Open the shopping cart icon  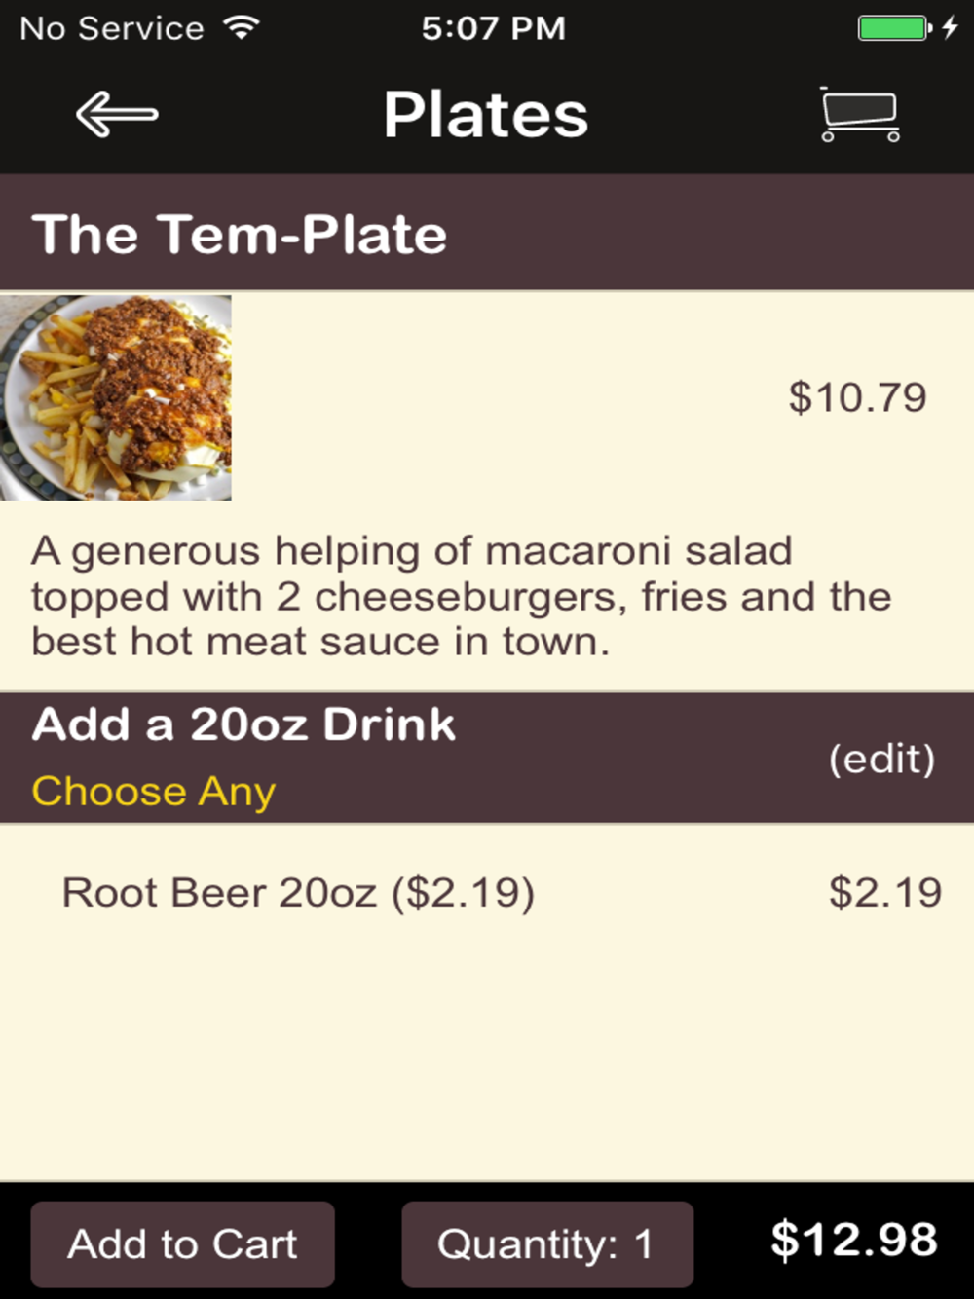tap(859, 115)
